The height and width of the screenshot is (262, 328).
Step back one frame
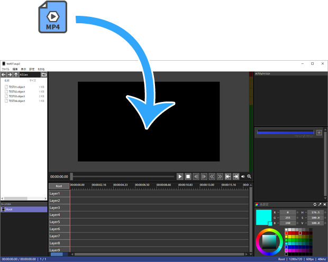pyautogui.click(x=196, y=176)
